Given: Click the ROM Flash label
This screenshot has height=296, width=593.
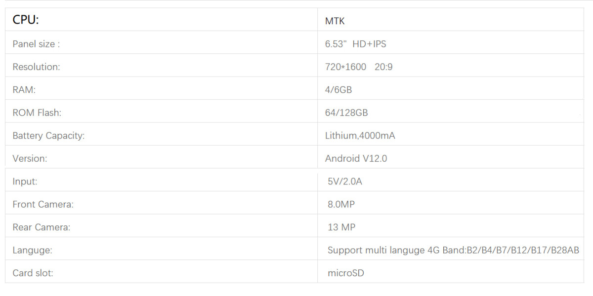Looking at the screenshot, I should point(37,113).
